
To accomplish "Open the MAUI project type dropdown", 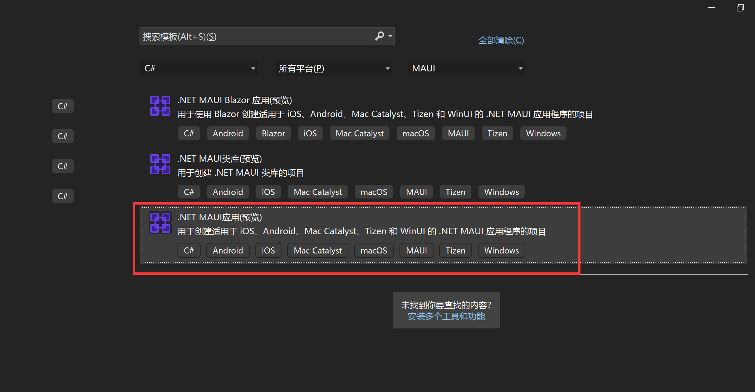I will [466, 68].
